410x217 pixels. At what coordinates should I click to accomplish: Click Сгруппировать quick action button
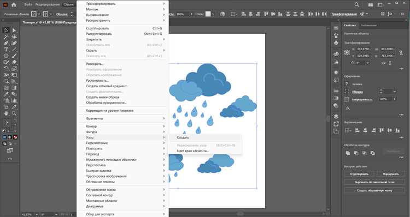pyautogui.click(x=359, y=174)
